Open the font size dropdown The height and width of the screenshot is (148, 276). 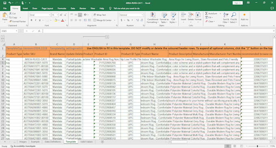coord(57,15)
